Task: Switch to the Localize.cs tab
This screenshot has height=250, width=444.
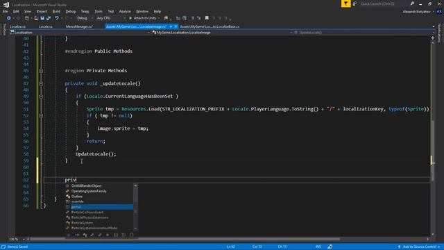Action: [x=17, y=26]
